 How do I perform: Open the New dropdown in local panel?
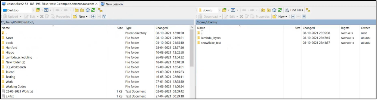80,17
